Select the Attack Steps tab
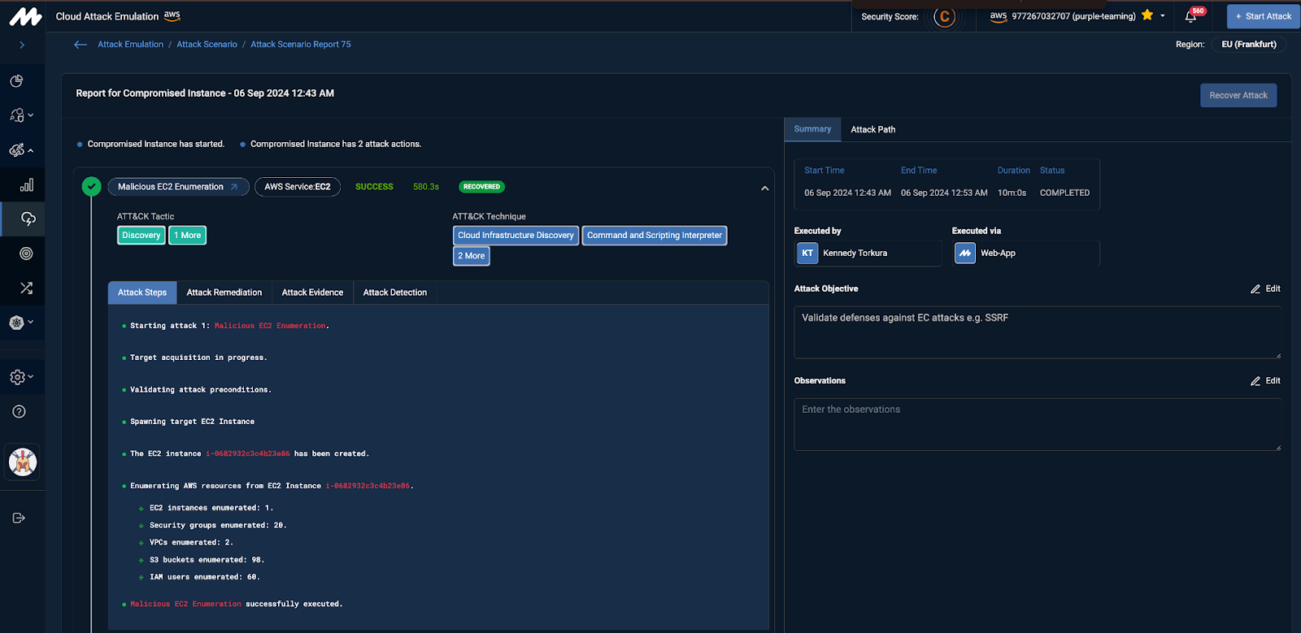 (142, 293)
